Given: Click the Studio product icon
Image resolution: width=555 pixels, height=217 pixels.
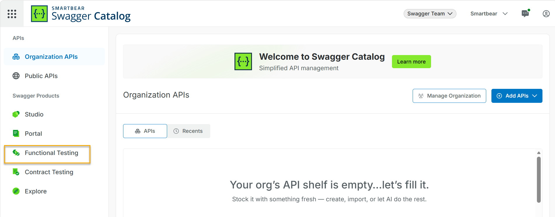Looking at the screenshot, I should (x=16, y=114).
